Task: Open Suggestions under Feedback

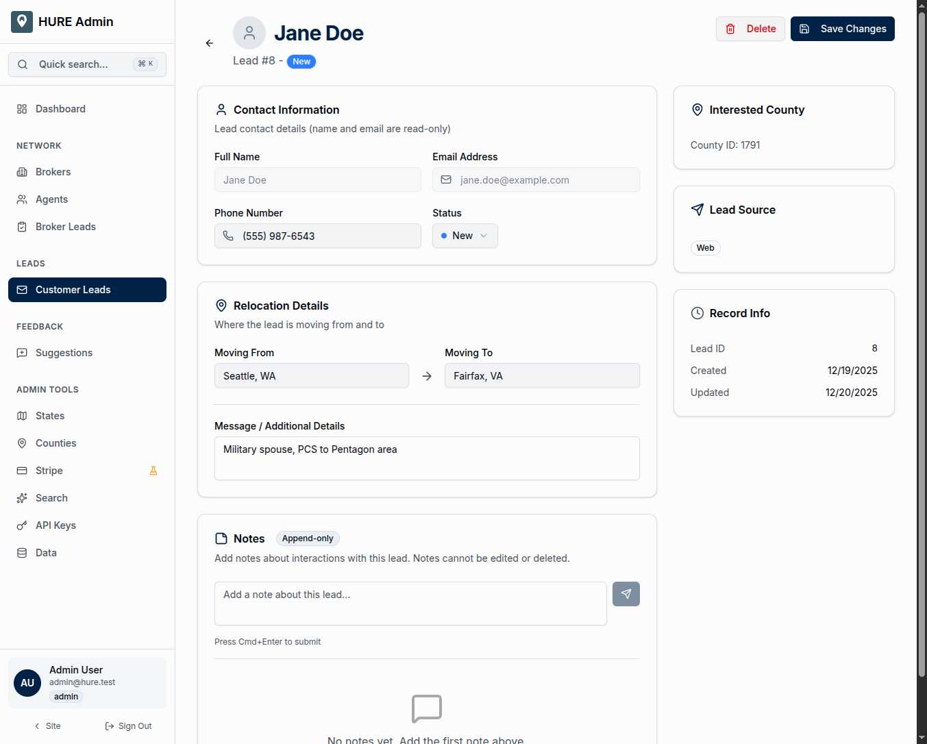Action: (x=64, y=353)
